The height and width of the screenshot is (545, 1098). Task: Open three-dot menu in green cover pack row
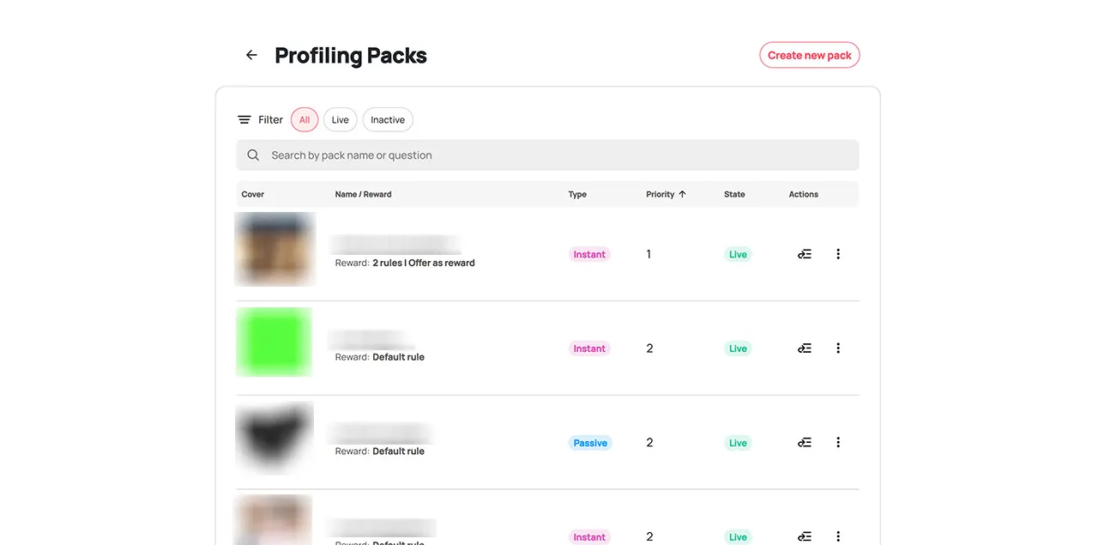click(x=838, y=348)
